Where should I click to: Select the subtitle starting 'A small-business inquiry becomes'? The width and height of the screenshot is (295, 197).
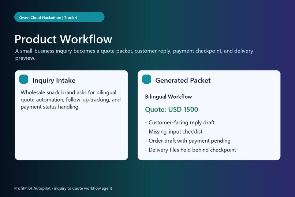pos(134,54)
